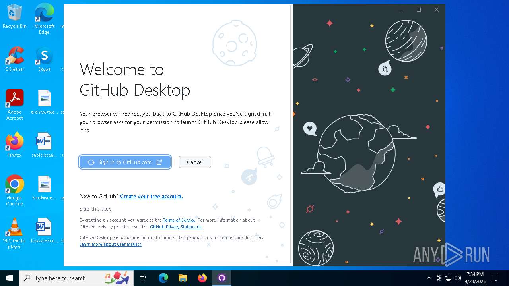Learn more about user metrics

coord(111,244)
